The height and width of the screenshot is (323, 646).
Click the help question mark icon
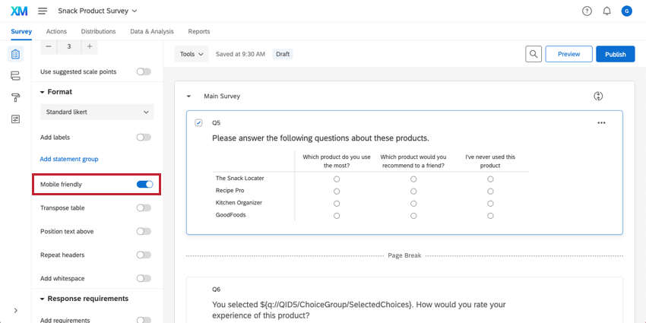[x=587, y=11]
